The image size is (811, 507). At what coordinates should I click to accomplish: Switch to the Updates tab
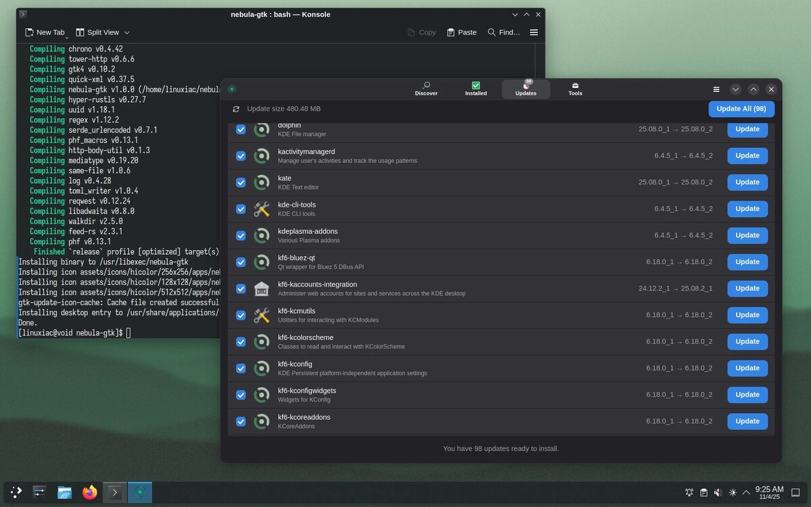pos(526,89)
